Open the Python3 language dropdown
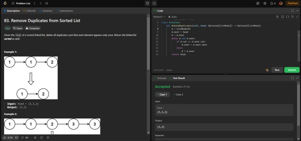Screen dimensions: 301x141 coord(159,17)
